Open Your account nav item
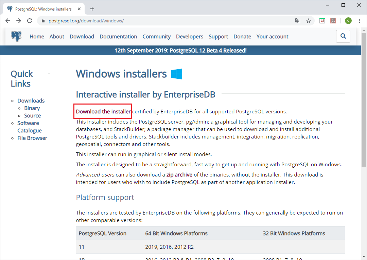Viewport: 367px width, 260px height. (x=273, y=36)
